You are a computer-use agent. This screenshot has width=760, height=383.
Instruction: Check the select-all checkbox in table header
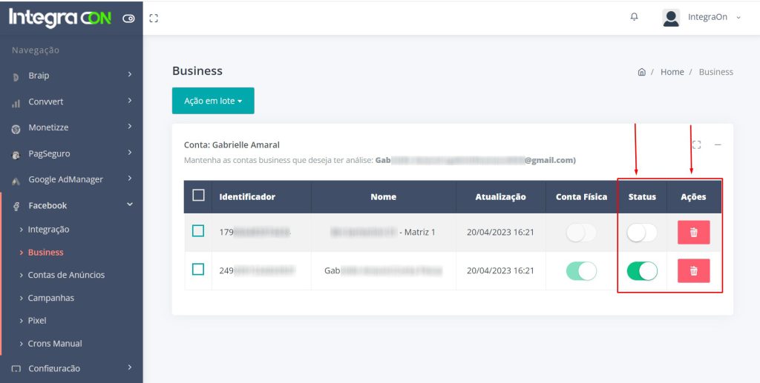click(198, 196)
